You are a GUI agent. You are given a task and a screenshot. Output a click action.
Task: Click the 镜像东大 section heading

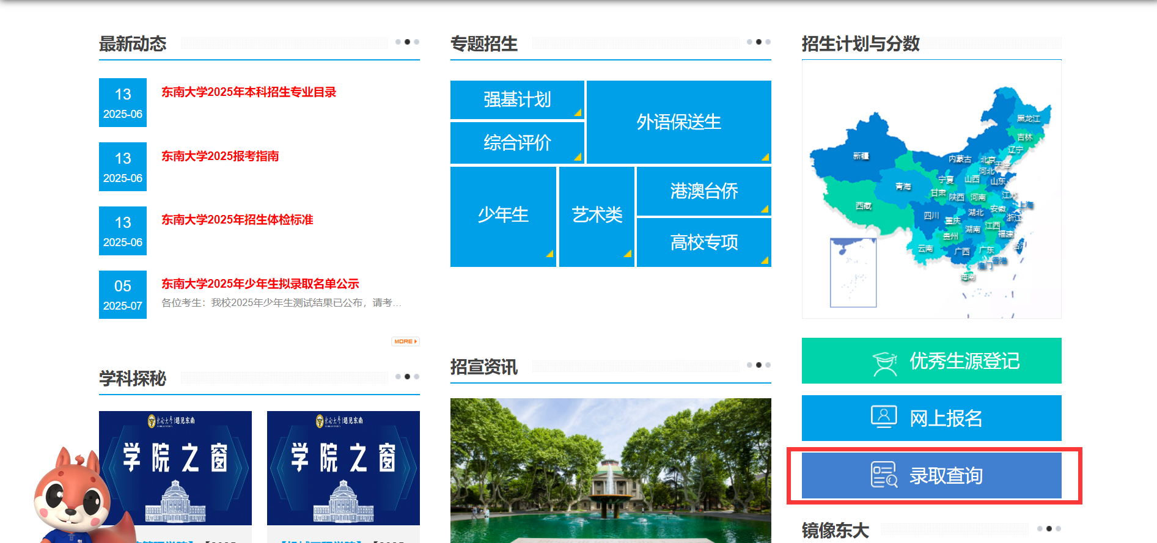point(836,530)
